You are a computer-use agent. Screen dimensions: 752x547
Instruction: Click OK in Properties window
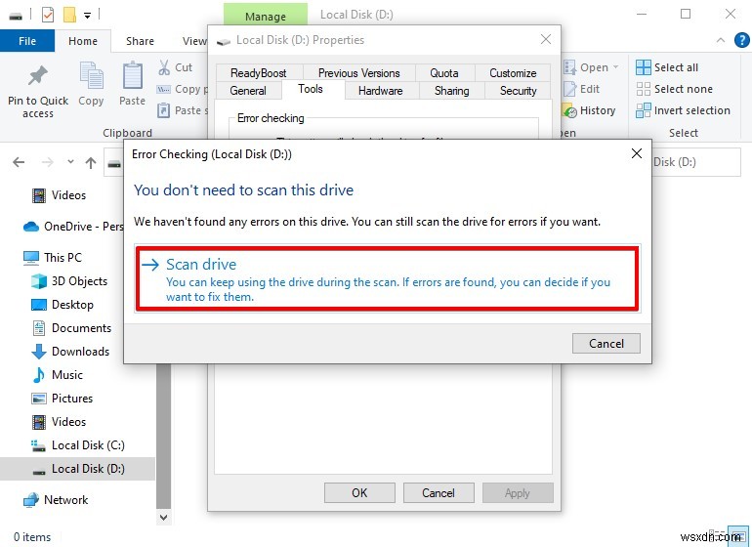[x=359, y=492]
